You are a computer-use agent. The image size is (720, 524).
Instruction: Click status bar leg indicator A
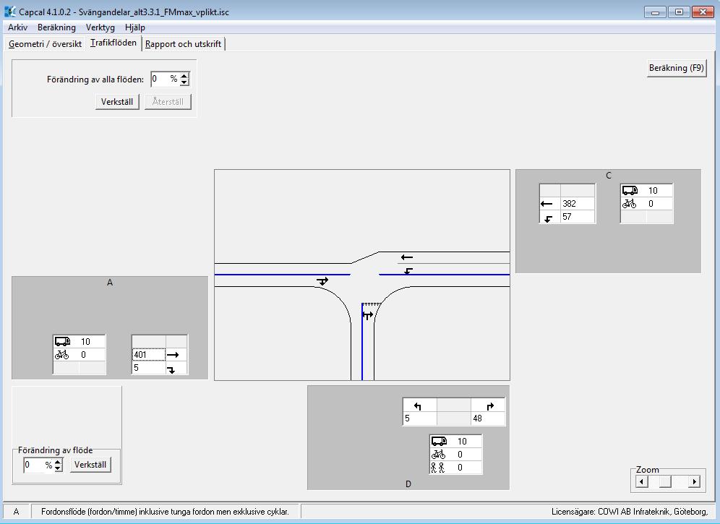coord(17,512)
